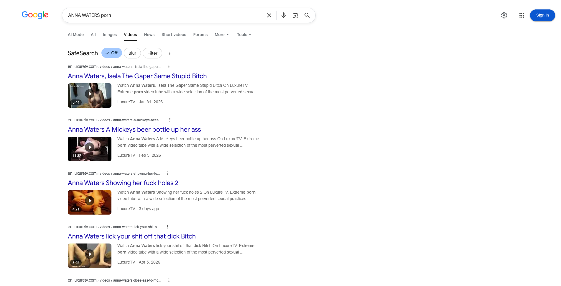Click the '3 days ago' date text

click(149, 209)
